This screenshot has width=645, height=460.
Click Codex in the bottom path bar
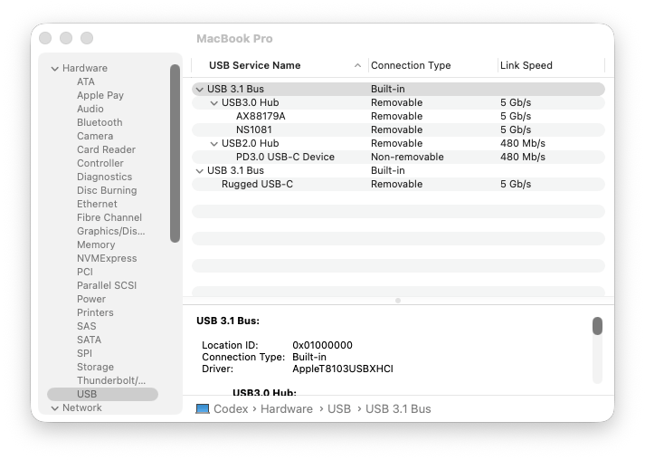tap(231, 408)
